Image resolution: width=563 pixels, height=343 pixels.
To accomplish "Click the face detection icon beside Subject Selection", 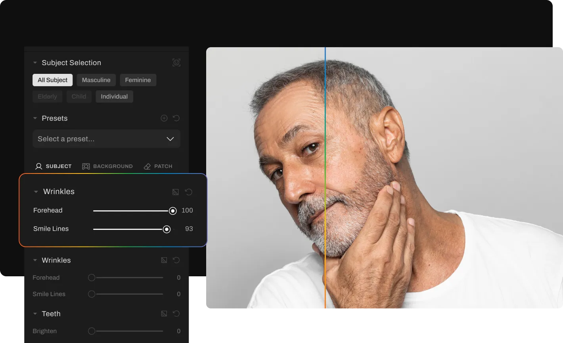I will [x=176, y=63].
